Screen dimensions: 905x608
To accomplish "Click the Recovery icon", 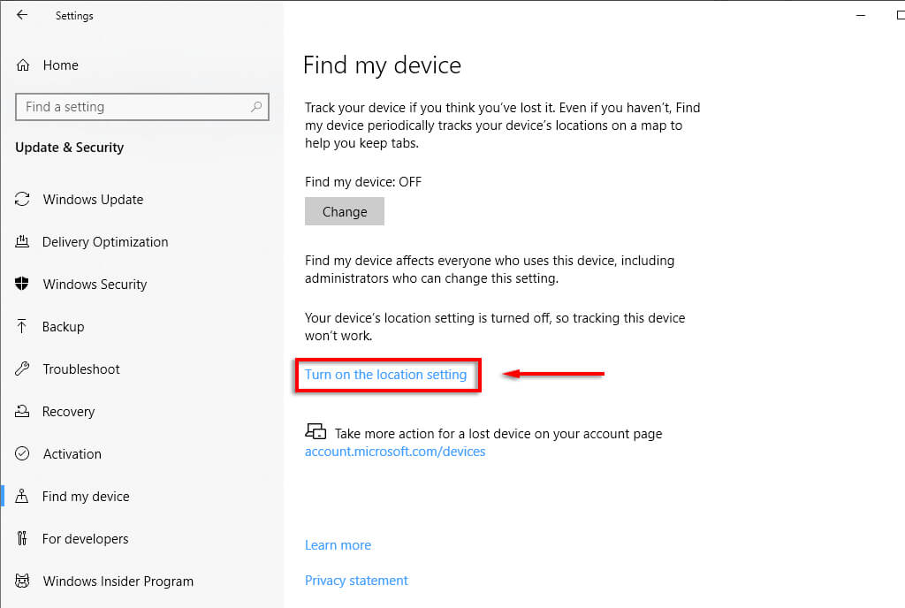I will [23, 412].
